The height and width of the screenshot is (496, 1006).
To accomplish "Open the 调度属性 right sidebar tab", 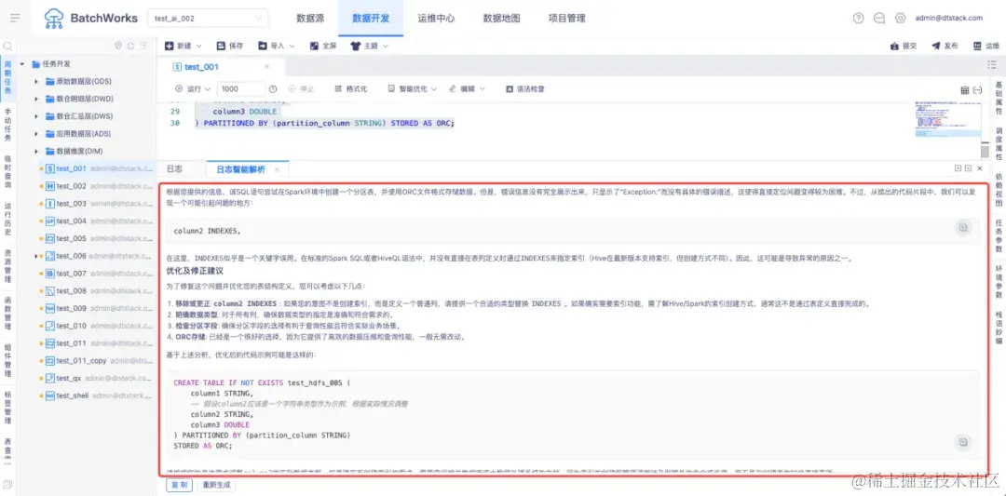I will tap(999, 143).
